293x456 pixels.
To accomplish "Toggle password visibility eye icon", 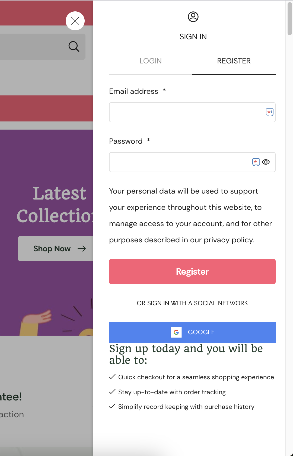I will [266, 162].
